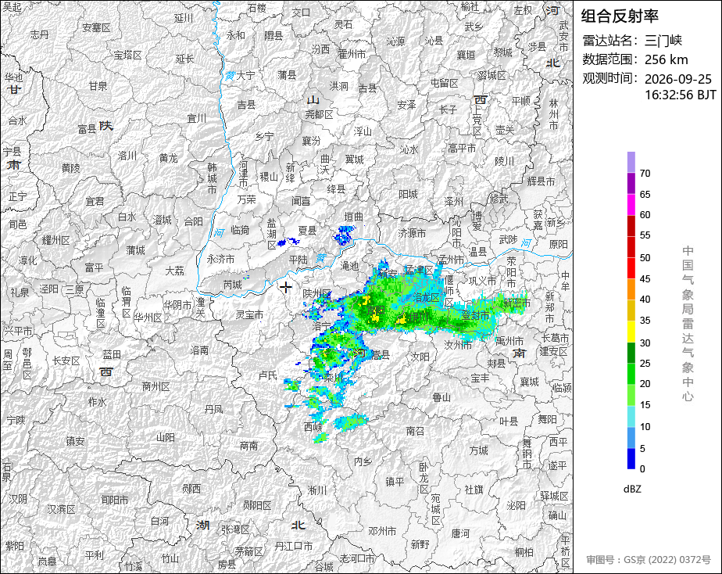Screen dimensions: 722x574
Task: Click the 济源市 map label
Action: (412, 233)
